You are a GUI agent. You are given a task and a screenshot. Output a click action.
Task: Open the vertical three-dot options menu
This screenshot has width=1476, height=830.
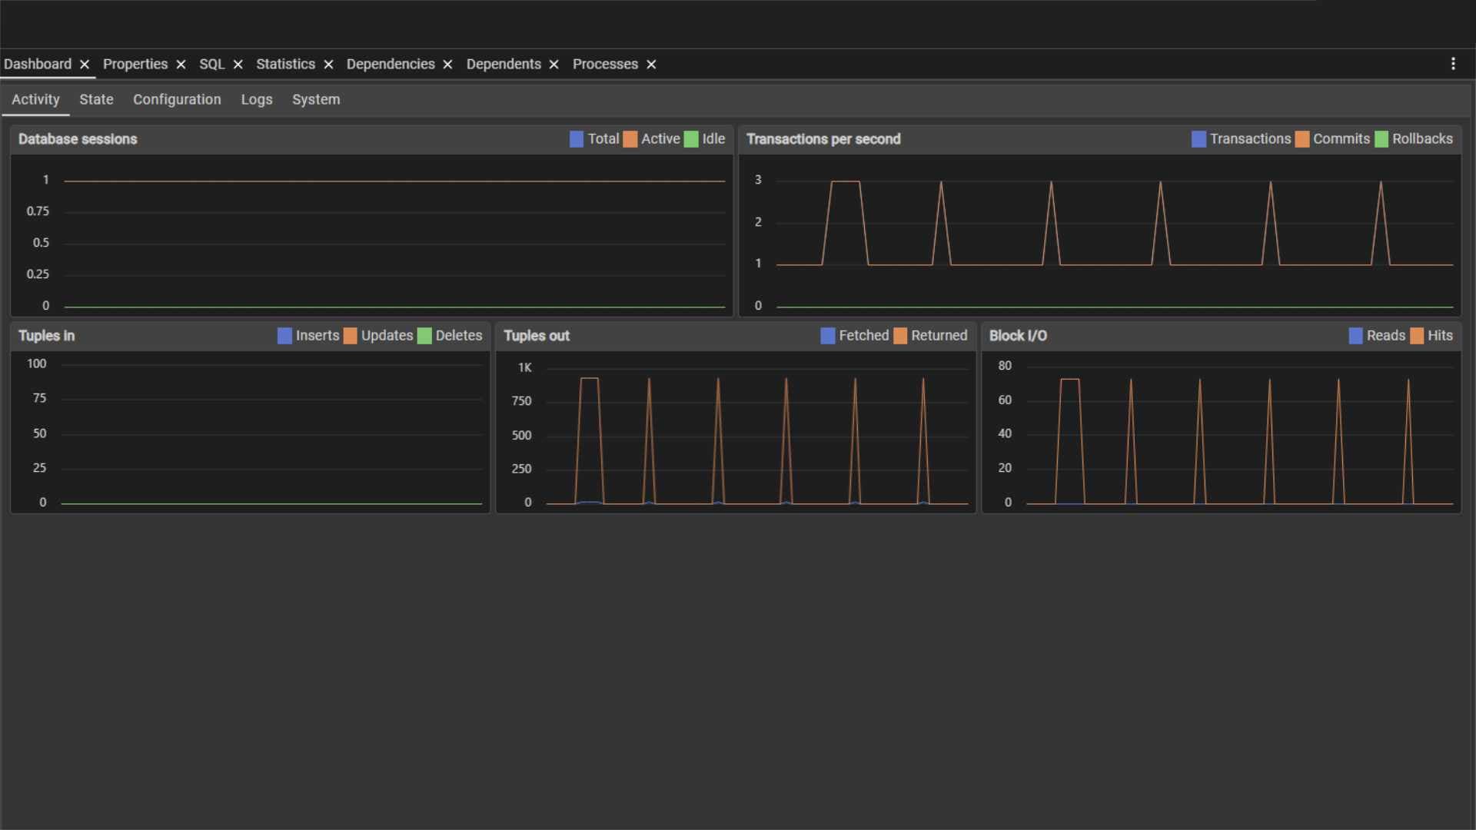(1453, 64)
